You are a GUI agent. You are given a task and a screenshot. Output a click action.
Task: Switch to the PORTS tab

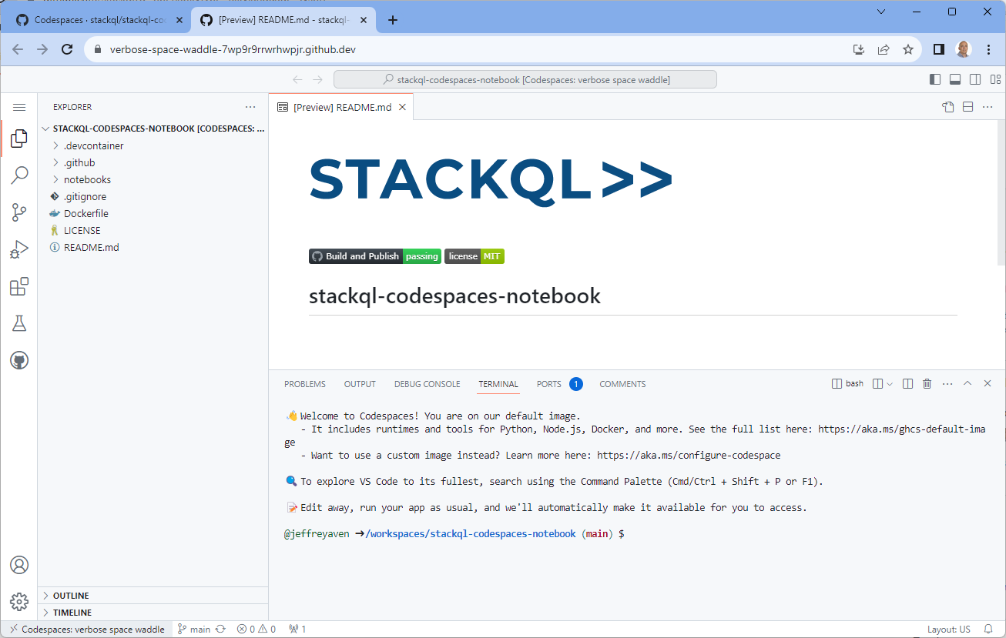[x=548, y=383]
